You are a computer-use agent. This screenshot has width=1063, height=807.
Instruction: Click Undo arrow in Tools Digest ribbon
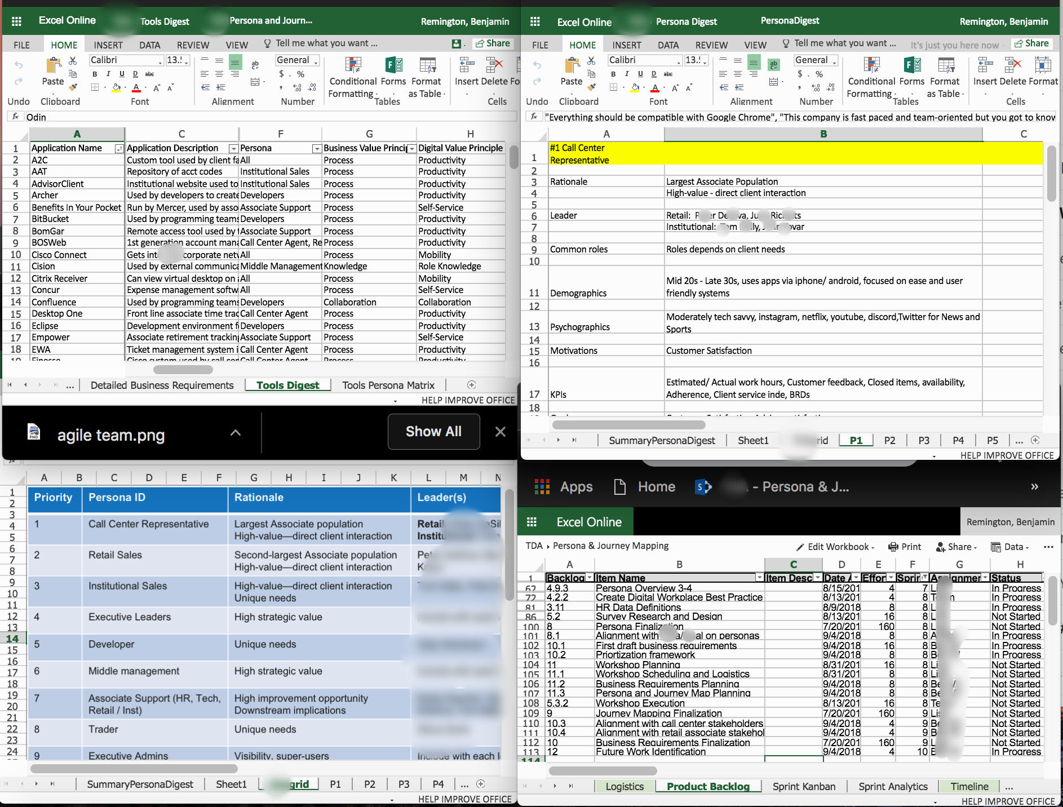point(19,65)
